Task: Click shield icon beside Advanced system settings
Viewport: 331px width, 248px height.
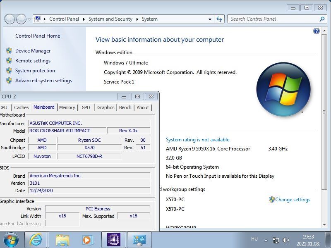Action: click(x=9, y=81)
